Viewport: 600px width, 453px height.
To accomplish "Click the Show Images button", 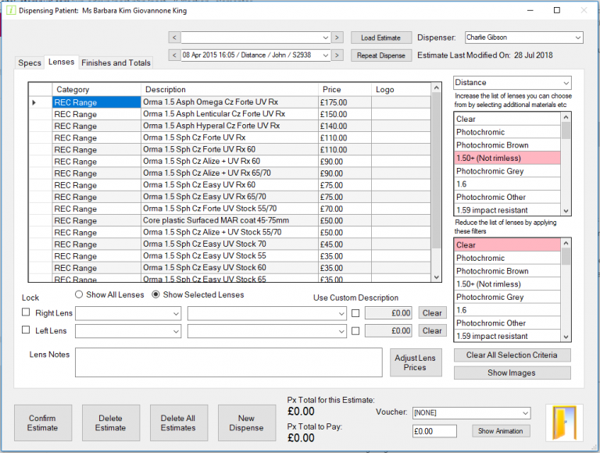I will (x=512, y=373).
